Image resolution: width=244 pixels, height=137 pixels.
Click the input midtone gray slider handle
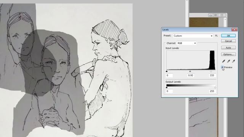190,71
